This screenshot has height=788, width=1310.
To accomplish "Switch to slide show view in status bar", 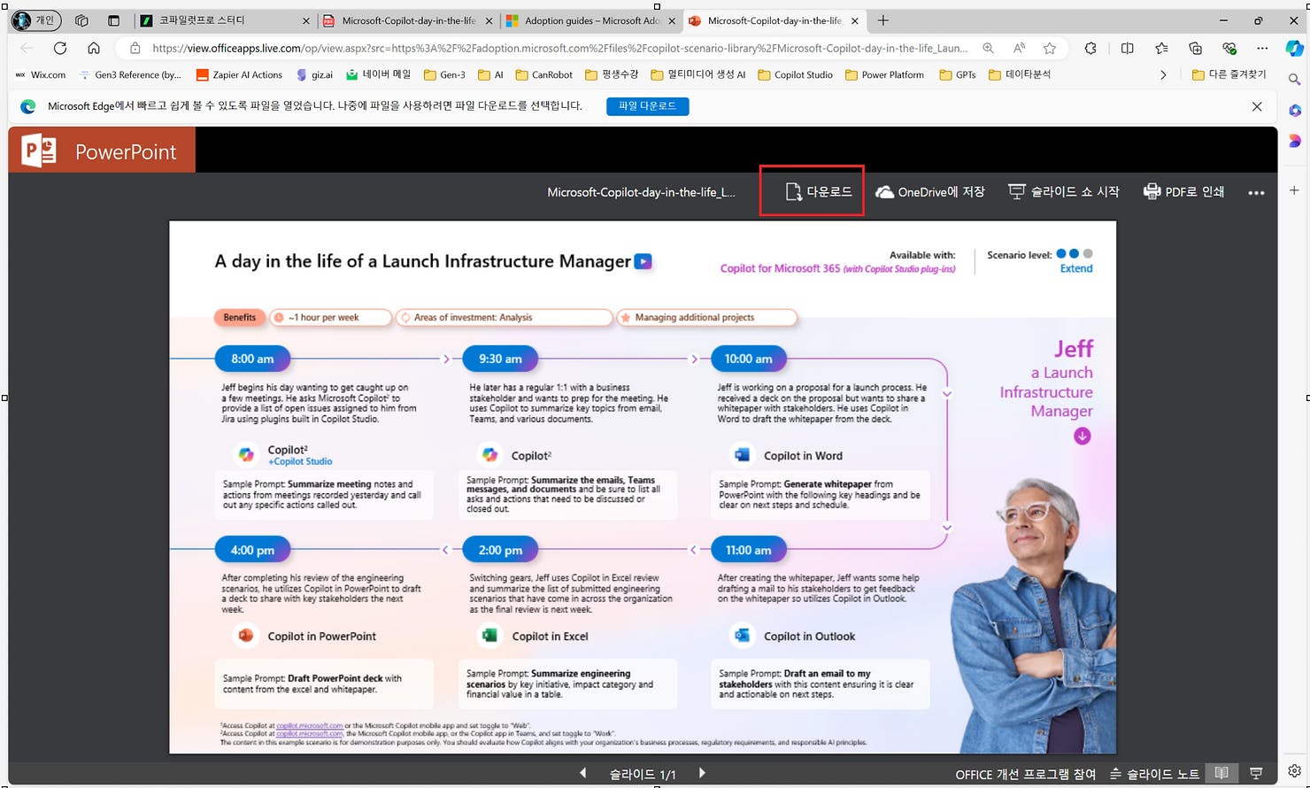I will (x=1256, y=773).
